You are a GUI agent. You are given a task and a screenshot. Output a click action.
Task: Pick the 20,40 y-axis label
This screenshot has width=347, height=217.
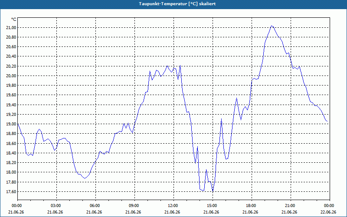11,56
